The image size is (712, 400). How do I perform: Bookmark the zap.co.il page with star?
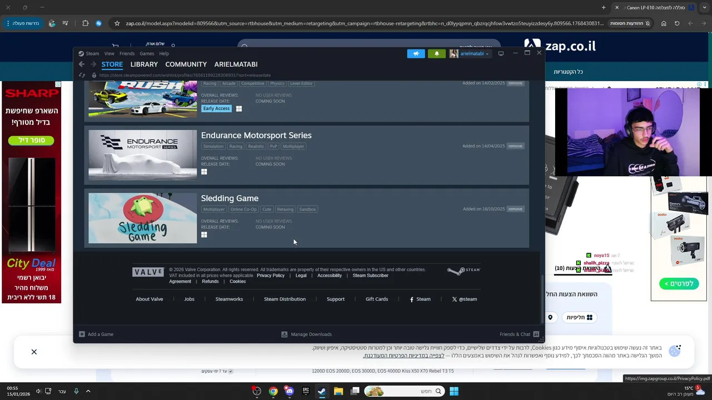(x=117, y=23)
